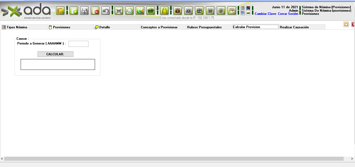Click the small list view icon
Viewport: 355px width, 167px height.
click(243, 8)
